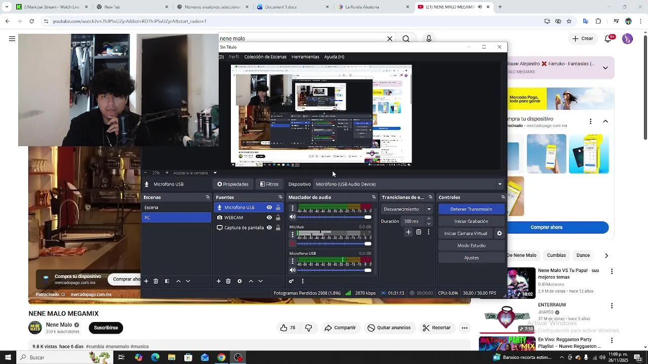Open Herramientas menu in OBS

click(x=305, y=57)
